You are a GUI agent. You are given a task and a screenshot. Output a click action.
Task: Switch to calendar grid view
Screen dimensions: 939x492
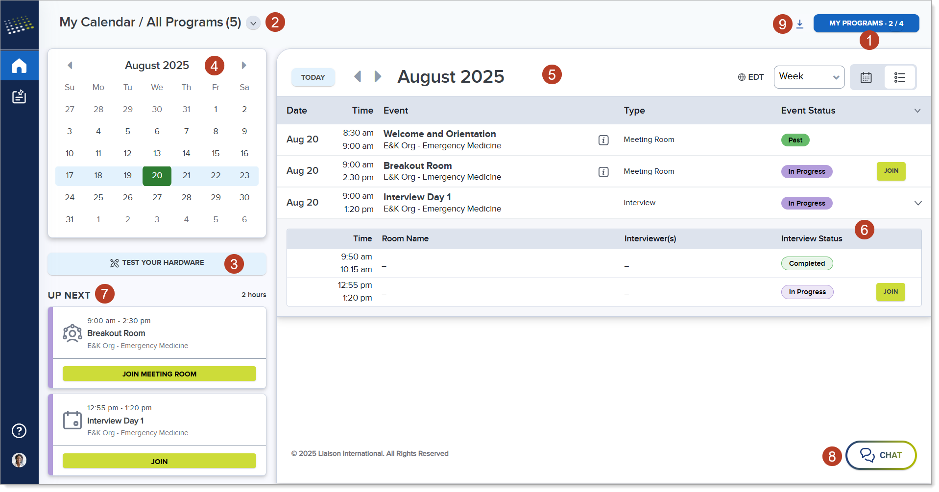[867, 77]
